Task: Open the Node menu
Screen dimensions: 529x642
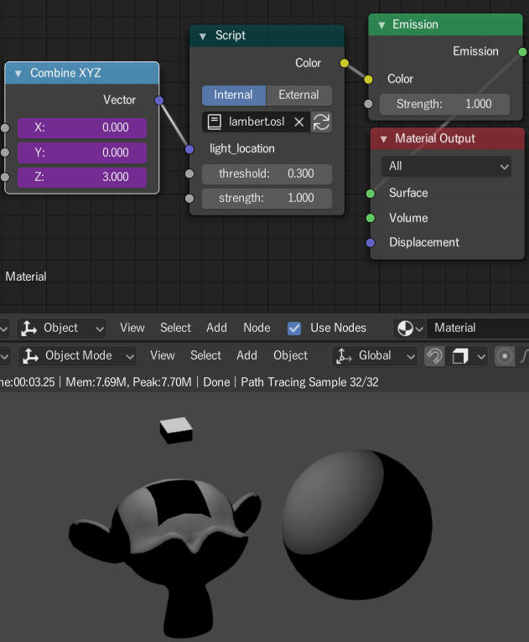Action: (257, 328)
